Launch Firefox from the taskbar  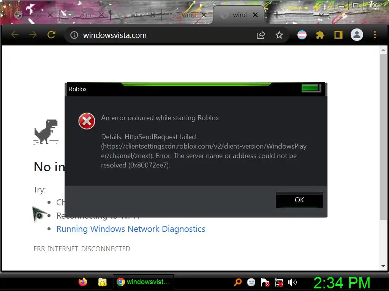(83, 282)
